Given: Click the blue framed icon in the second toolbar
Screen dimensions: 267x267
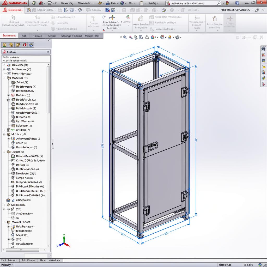Looking at the screenshot, I should 107,10.
